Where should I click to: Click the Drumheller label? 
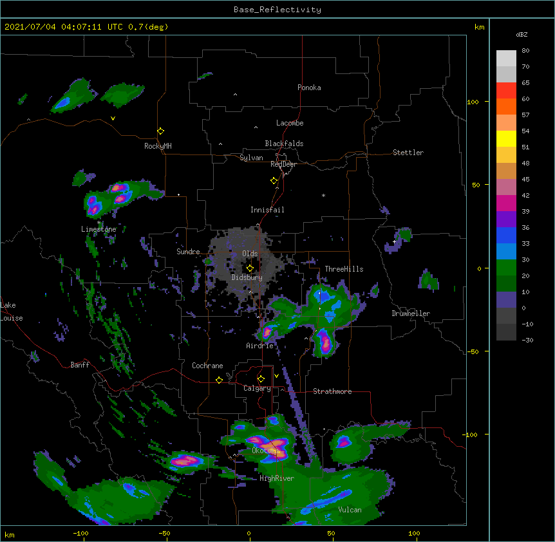coord(411,313)
